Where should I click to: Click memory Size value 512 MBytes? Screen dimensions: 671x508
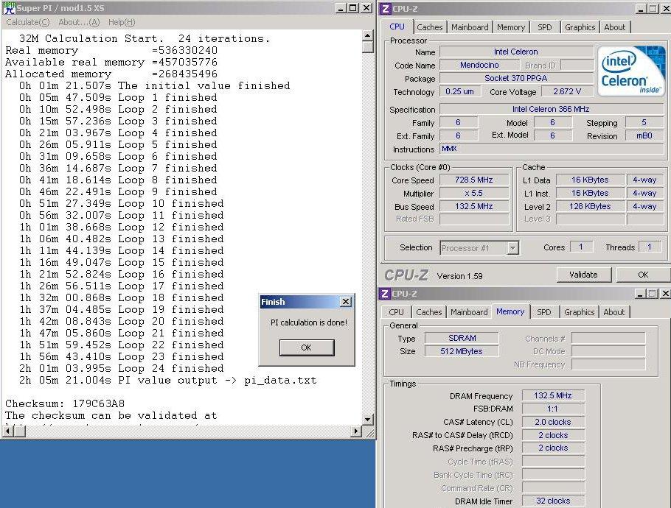[462, 351]
